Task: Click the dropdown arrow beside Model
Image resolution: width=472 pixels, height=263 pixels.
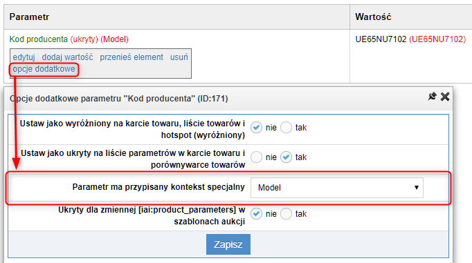Action: [417, 188]
